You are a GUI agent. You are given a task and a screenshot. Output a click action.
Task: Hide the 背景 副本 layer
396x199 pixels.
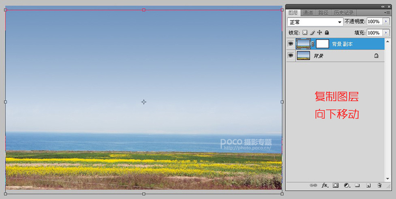pyautogui.click(x=291, y=44)
